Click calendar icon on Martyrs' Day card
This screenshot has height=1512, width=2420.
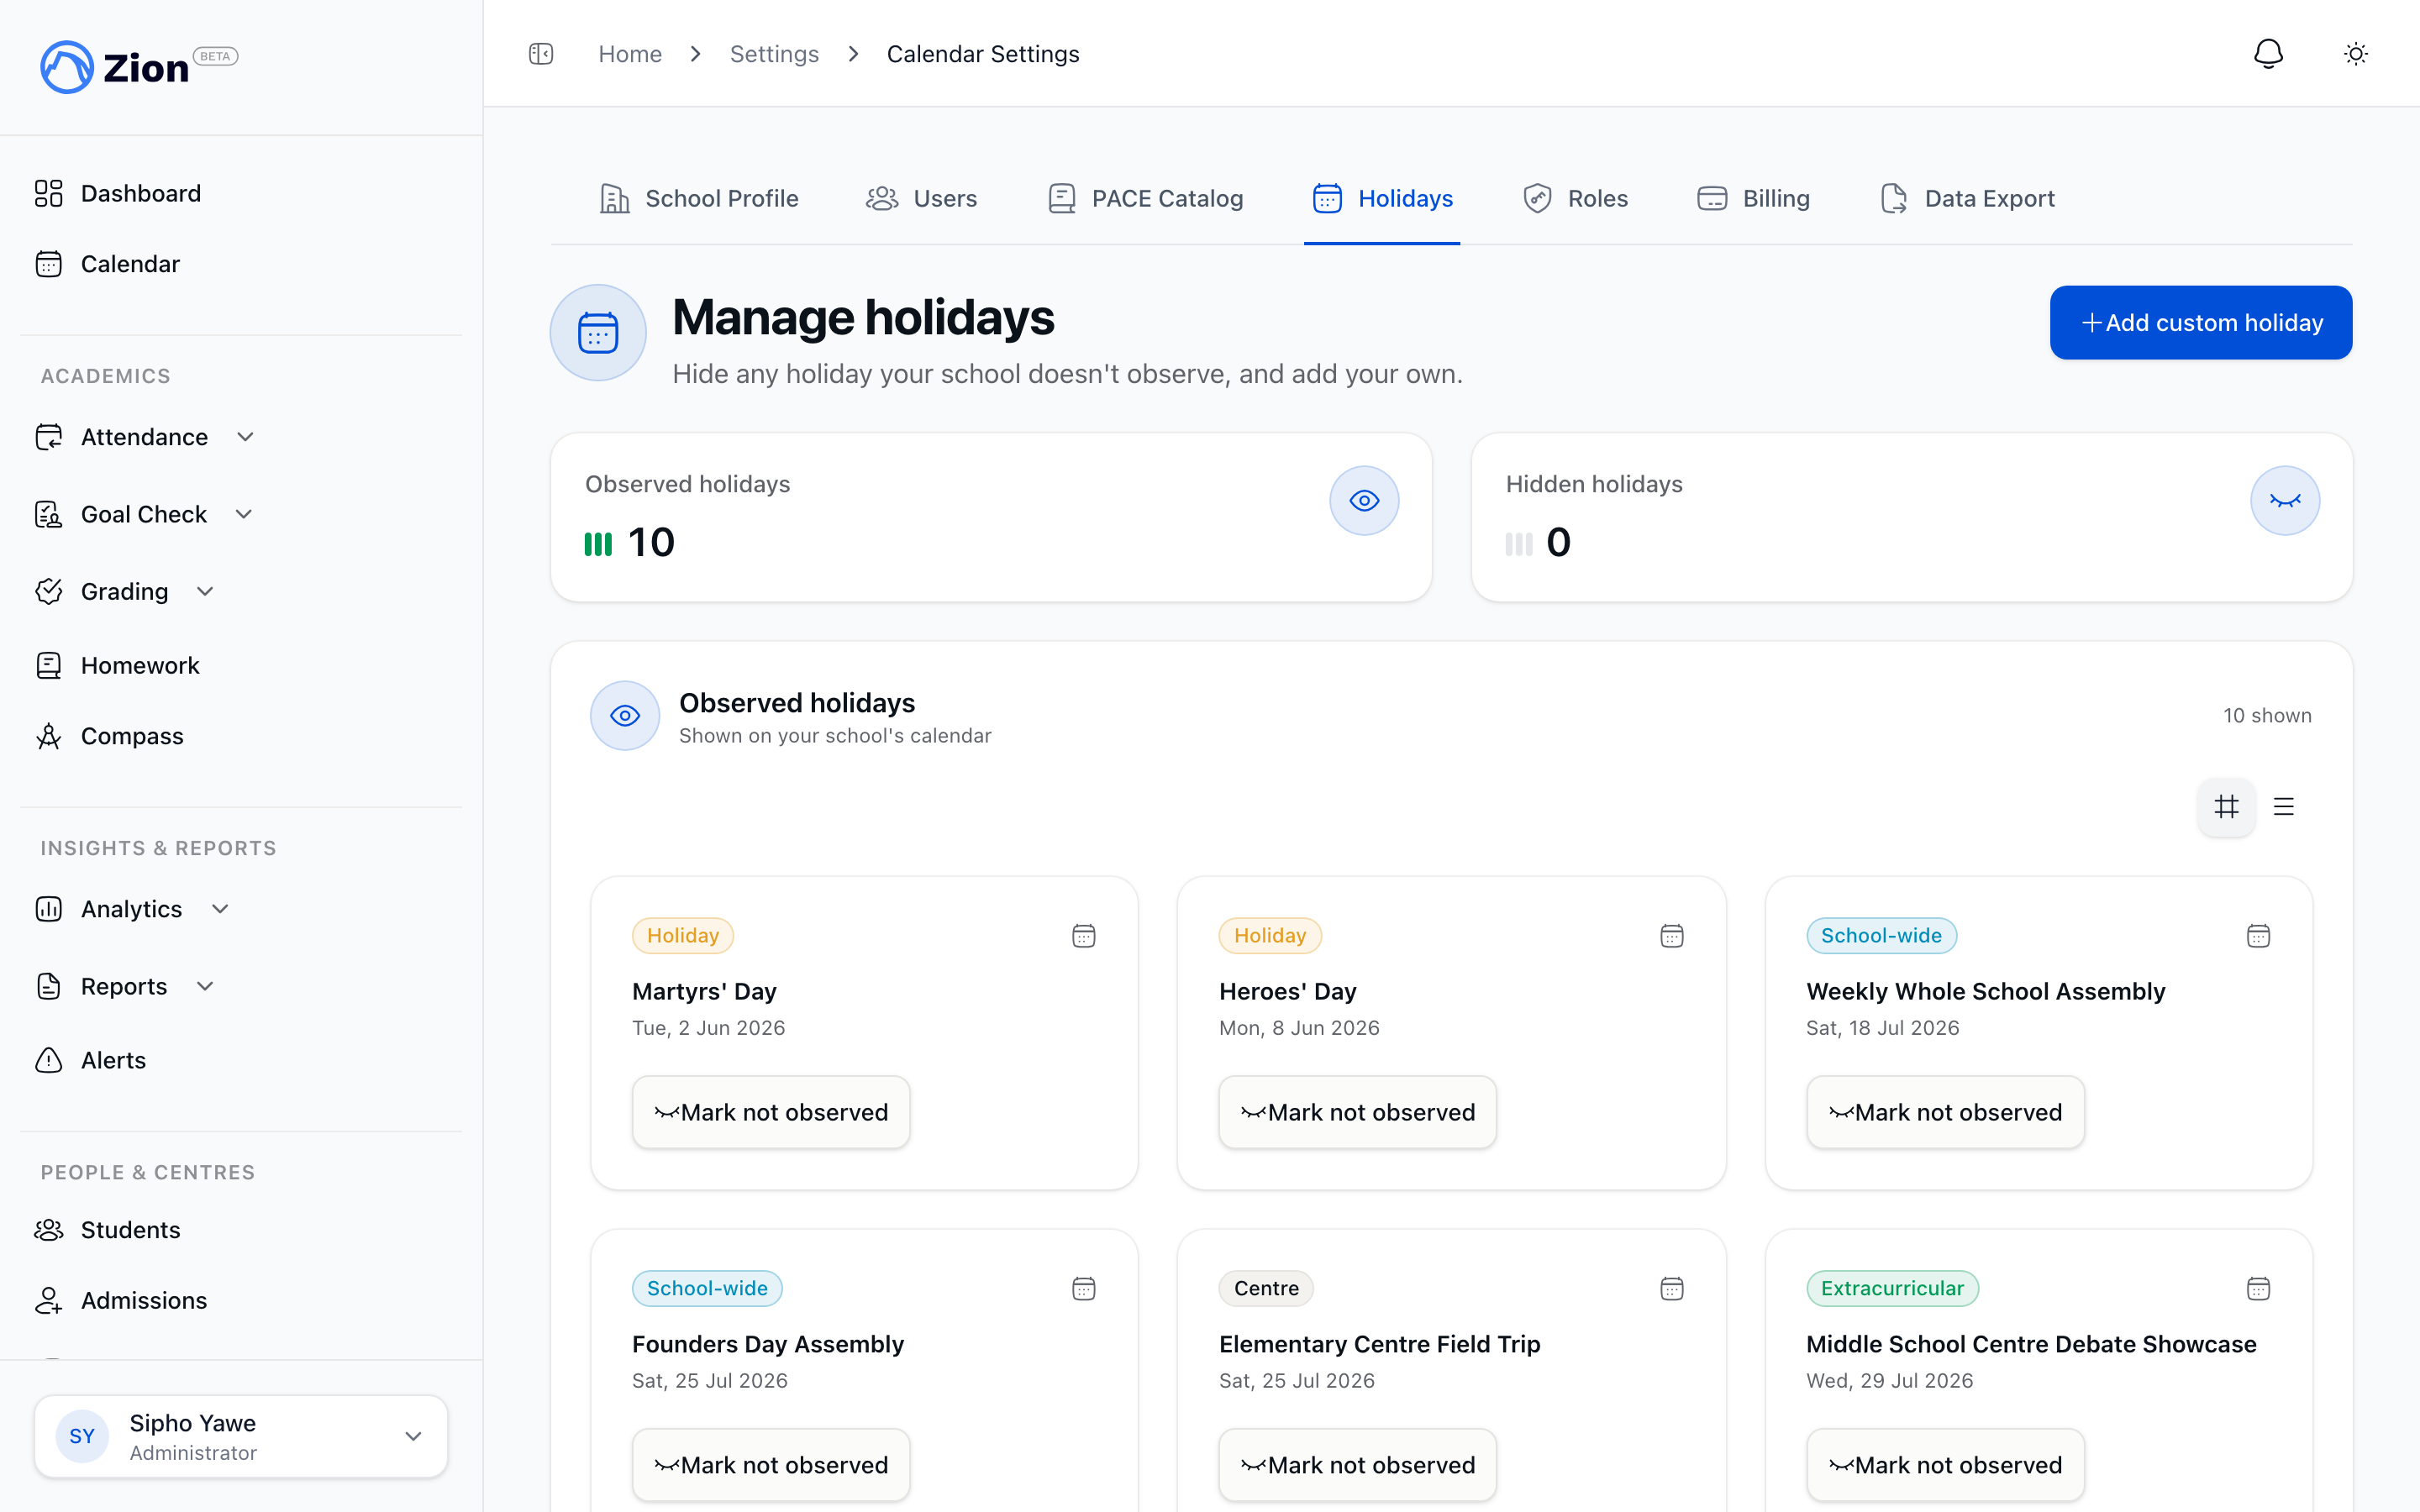pos(1084,936)
